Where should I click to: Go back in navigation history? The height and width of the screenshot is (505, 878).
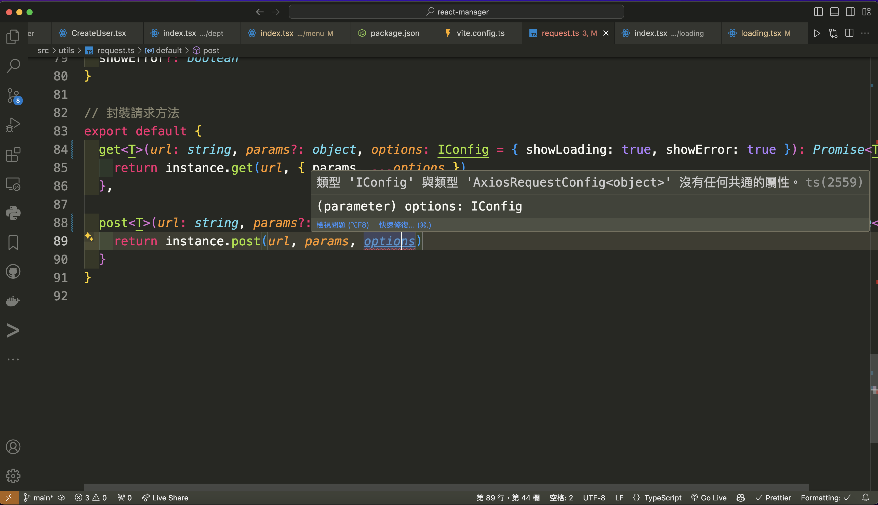260,12
